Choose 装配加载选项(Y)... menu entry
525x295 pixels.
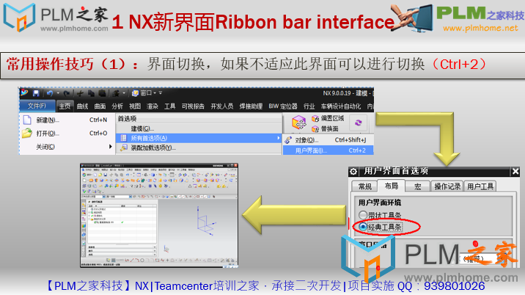click(x=199, y=147)
